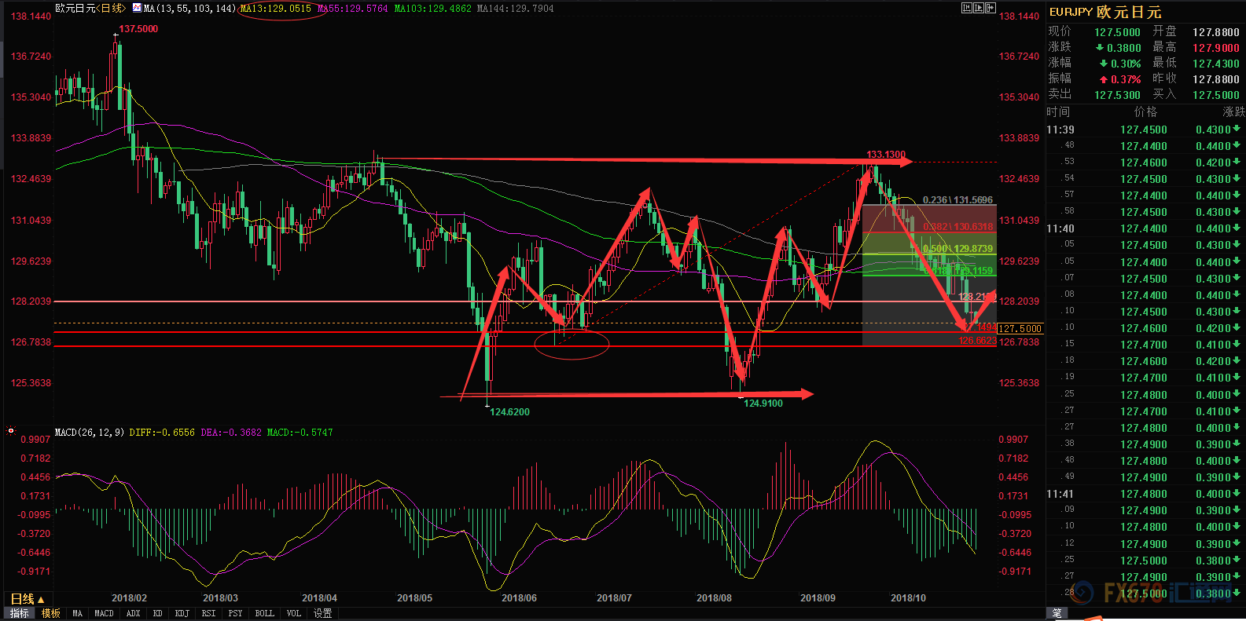Click the 涨幅 value 0.30%
The width and height of the screenshot is (1246, 621).
pos(1126,64)
